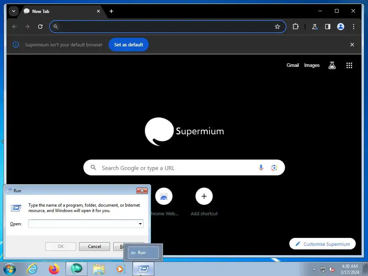Dismiss the default browser infobar
The height and width of the screenshot is (276, 368).
(352, 45)
